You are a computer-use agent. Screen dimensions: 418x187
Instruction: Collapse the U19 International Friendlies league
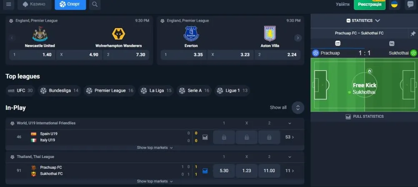(x=290, y=123)
